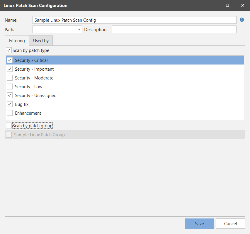The height and width of the screenshot is (234, 250).
Task: Open the Path dropdown
Action: point(79,29)
